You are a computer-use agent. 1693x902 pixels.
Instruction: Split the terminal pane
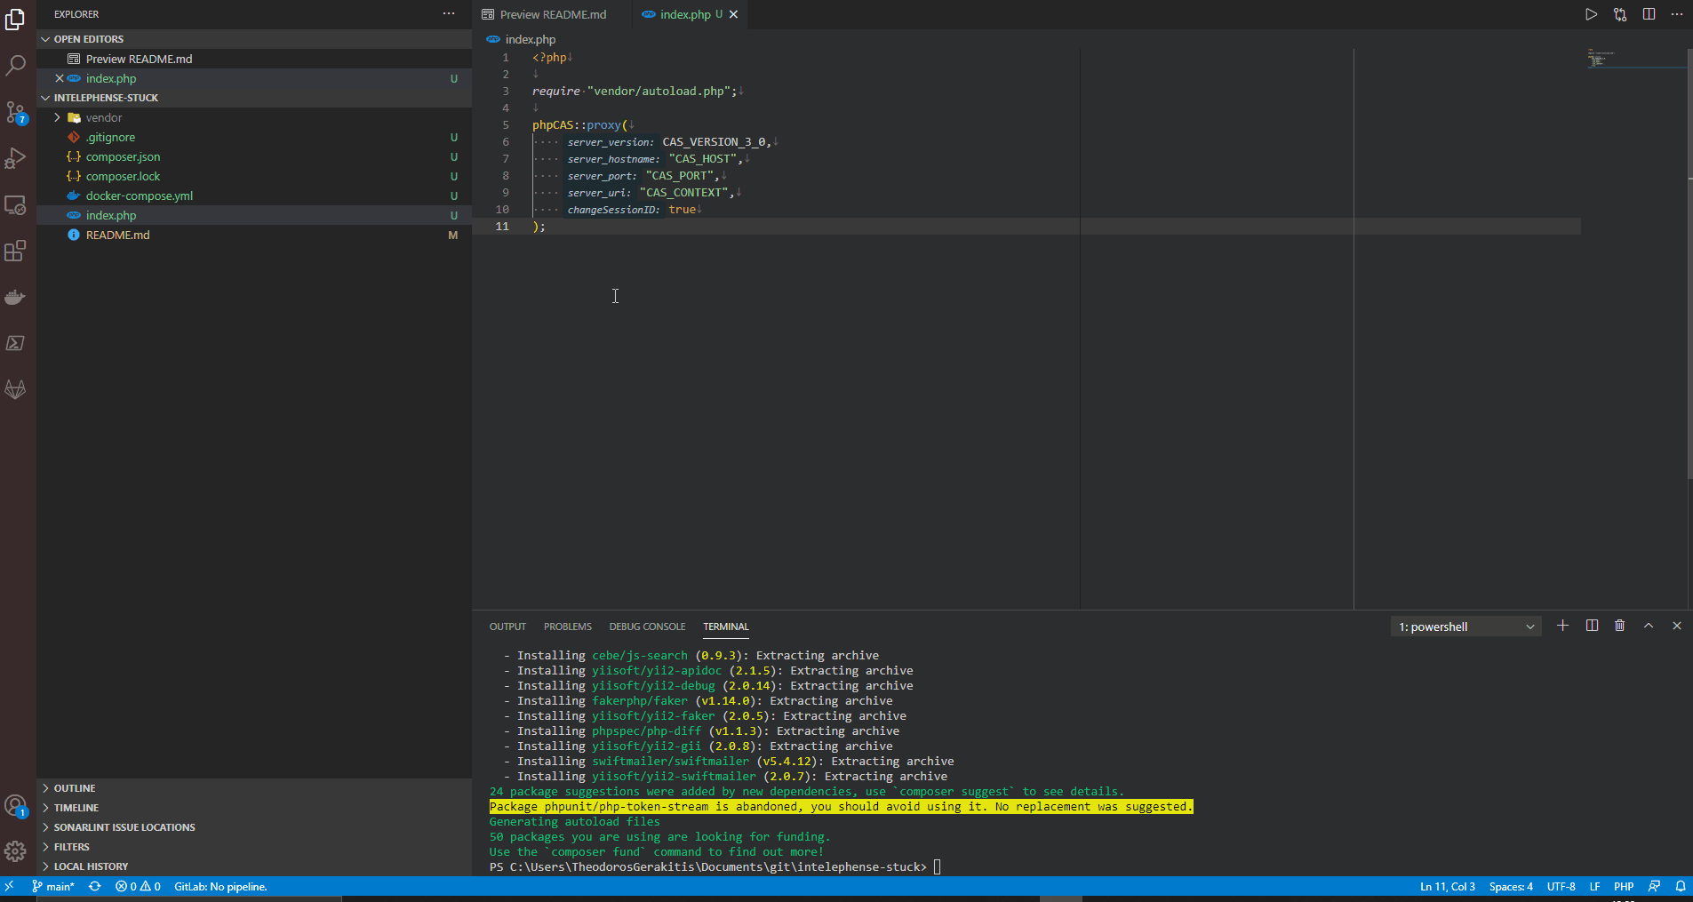tap(1592, 627)
